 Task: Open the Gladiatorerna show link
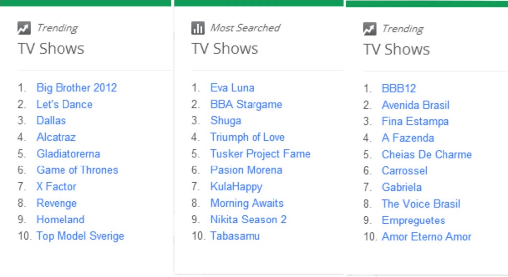pos(68,154)
